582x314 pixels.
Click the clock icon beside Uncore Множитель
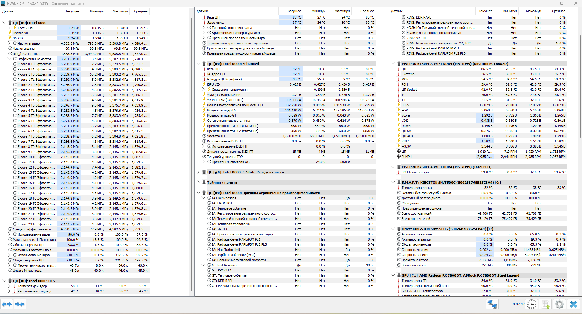10,271
